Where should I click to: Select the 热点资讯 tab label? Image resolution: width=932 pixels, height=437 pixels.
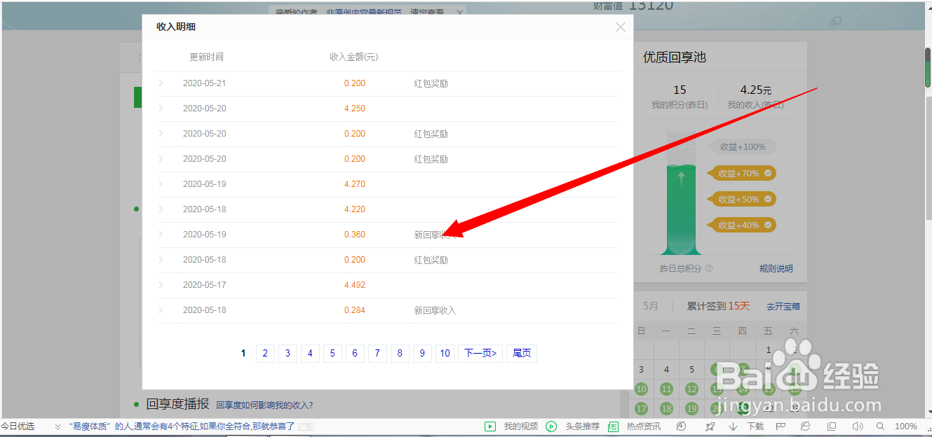tap(644, 426)
